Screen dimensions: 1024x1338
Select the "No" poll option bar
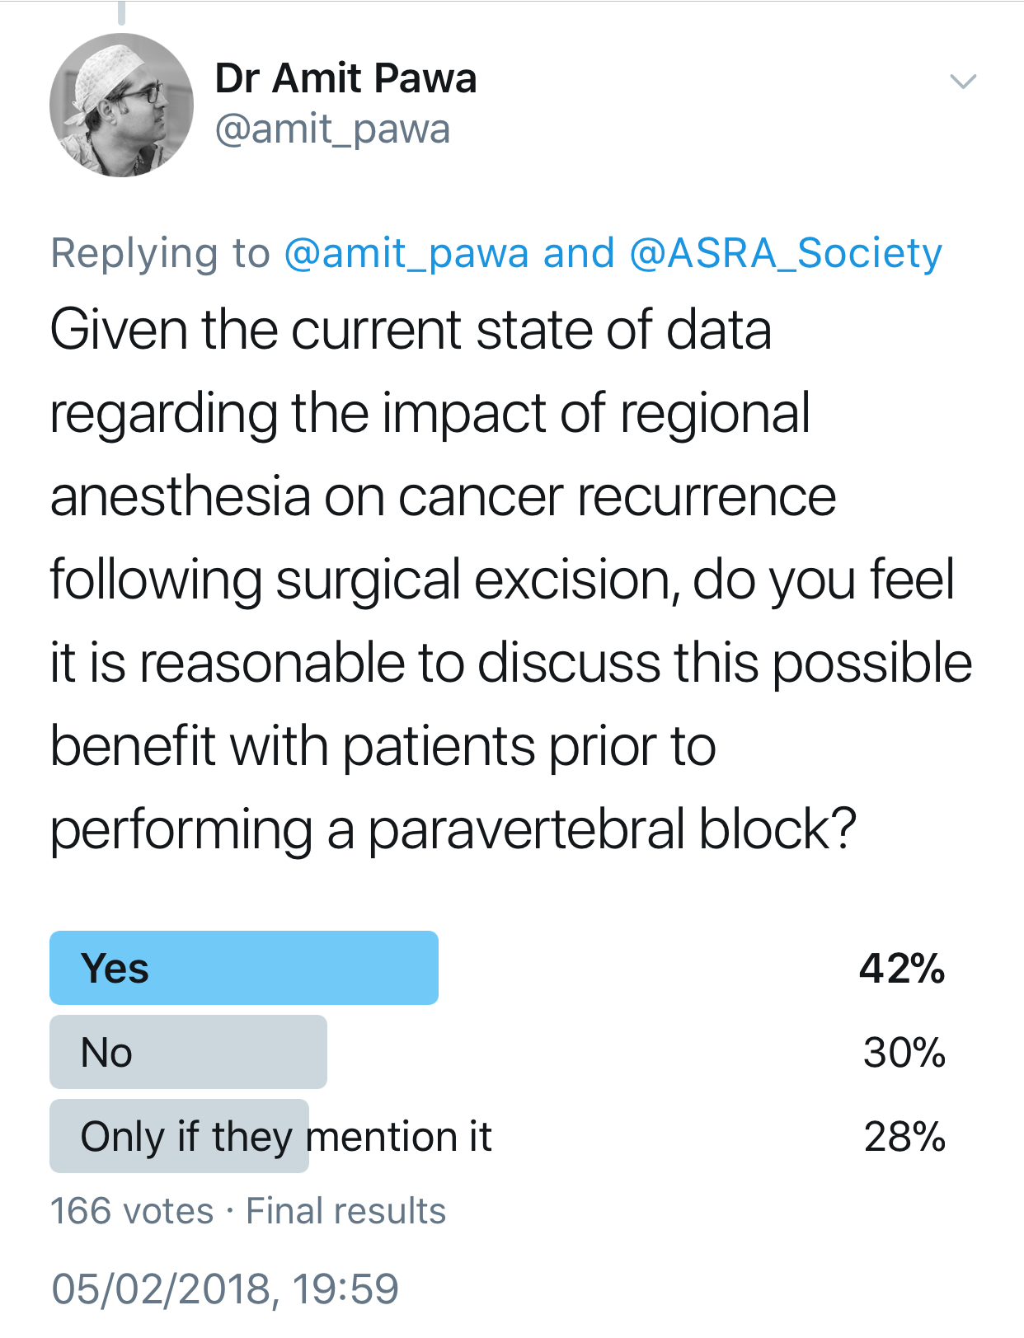(x=188, y=1052)
